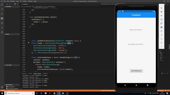Screen dimensions: 170x95
Task: Open File Explorer from the taskbar
Action: pos(46,93)
